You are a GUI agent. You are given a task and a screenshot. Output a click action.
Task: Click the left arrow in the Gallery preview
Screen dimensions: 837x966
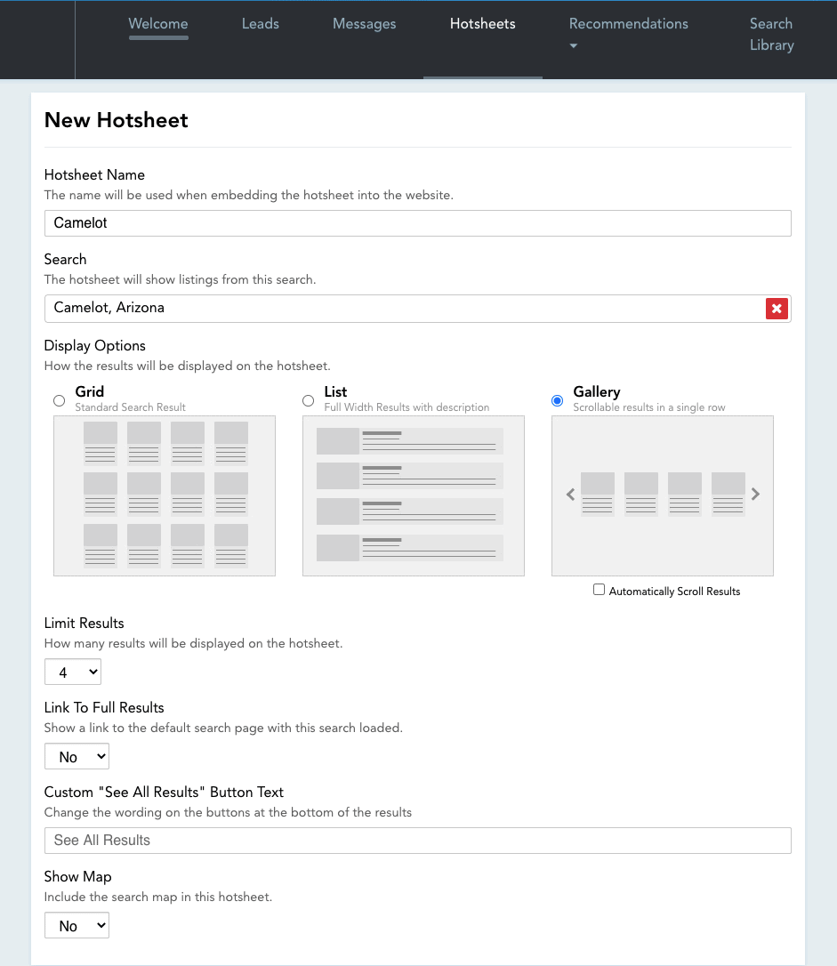(x=570, y=494)
